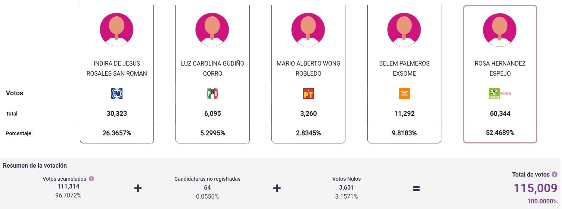Select candidate name ROSA HERNANDEZ ESPEJO
This screenshot has height=209, width=562.
[500, 69]
